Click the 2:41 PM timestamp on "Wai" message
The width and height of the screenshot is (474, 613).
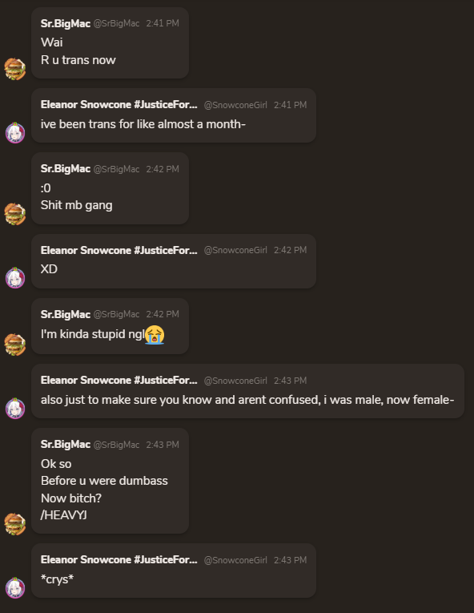(x=163, y=23)
